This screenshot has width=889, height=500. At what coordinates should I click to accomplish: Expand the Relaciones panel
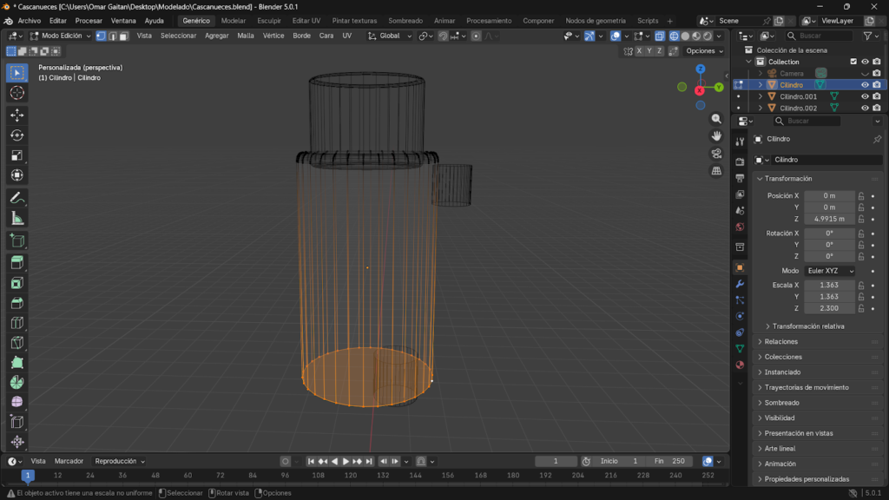coord(781,342)
